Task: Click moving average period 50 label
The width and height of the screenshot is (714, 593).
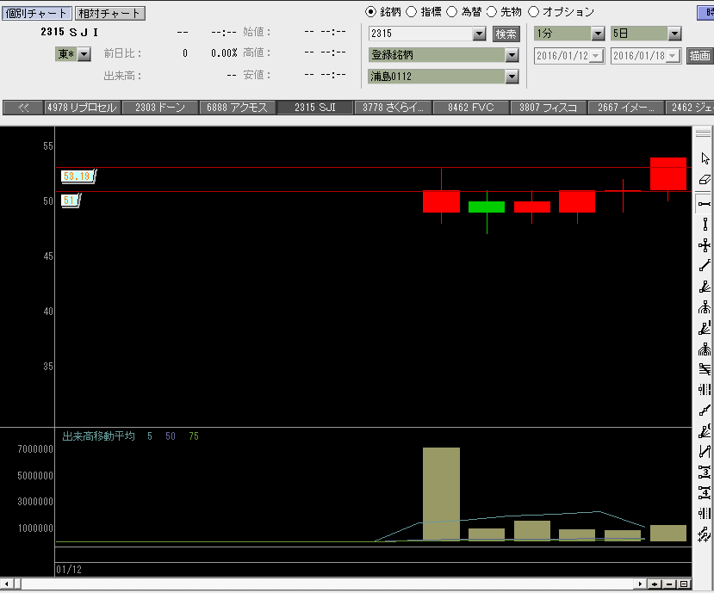Action: 171,436
